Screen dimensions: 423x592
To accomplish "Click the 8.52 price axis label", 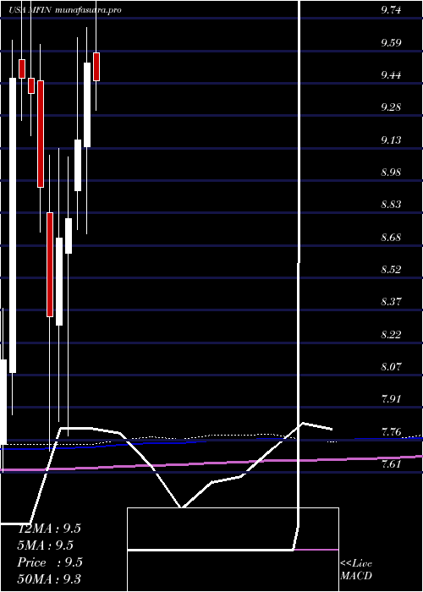I will click(391, 270).
